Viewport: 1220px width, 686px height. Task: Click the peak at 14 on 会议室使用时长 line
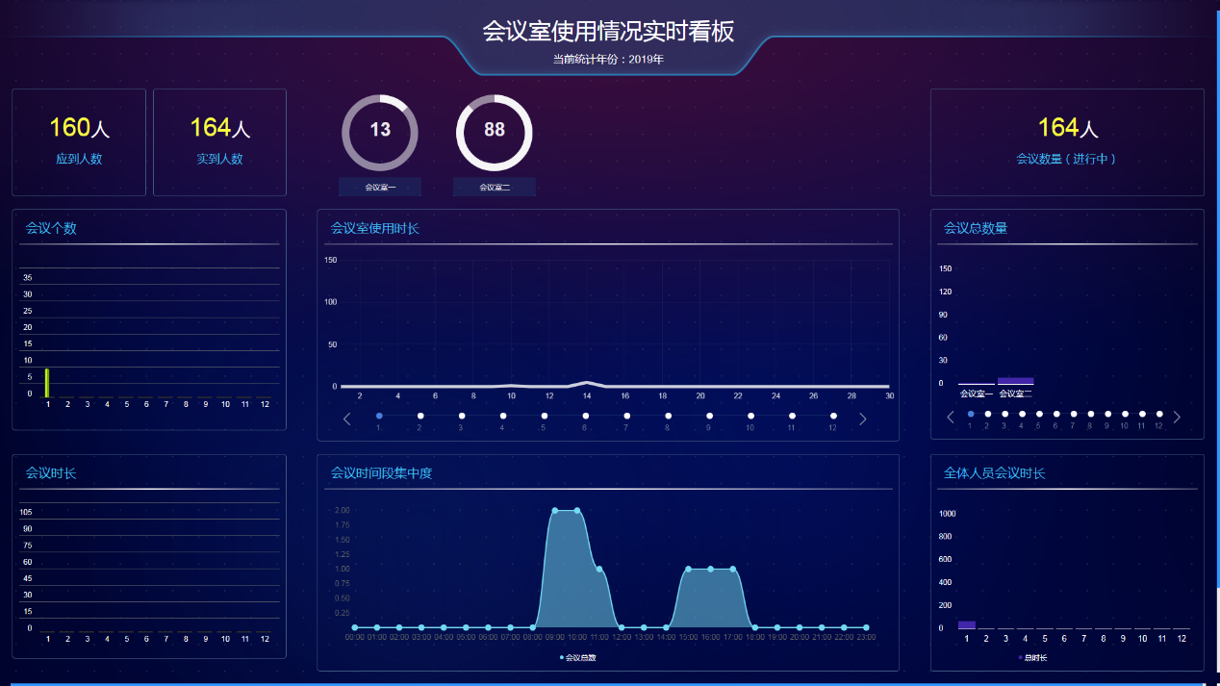pyautogui.click(x=587, y=383)
